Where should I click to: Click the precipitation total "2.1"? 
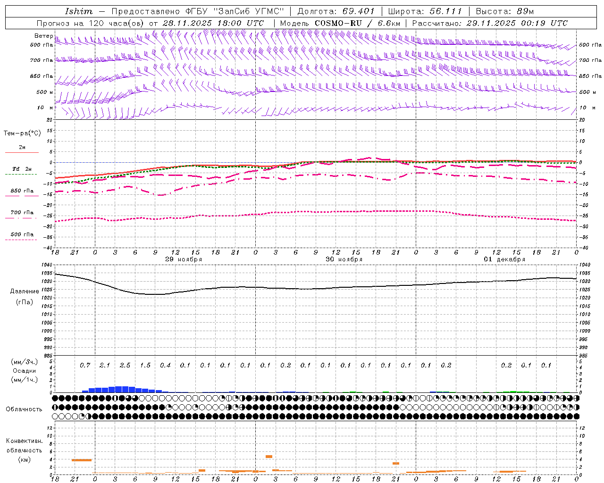click(x=105, y=366)
